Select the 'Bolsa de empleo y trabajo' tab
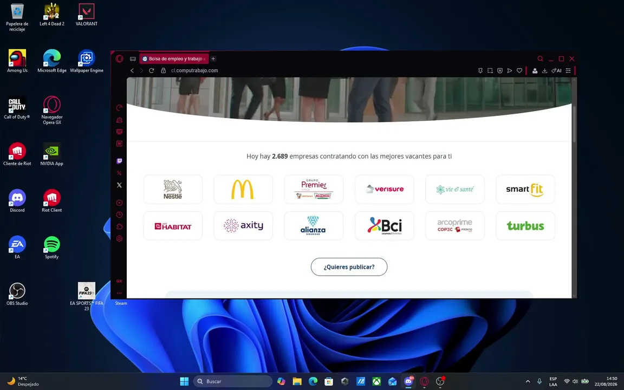The image size is (624, 390). (x=174, y=58)
